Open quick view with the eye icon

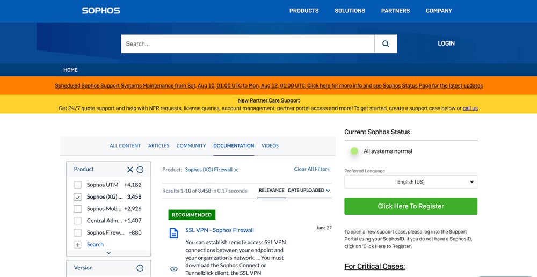[174, 269]
